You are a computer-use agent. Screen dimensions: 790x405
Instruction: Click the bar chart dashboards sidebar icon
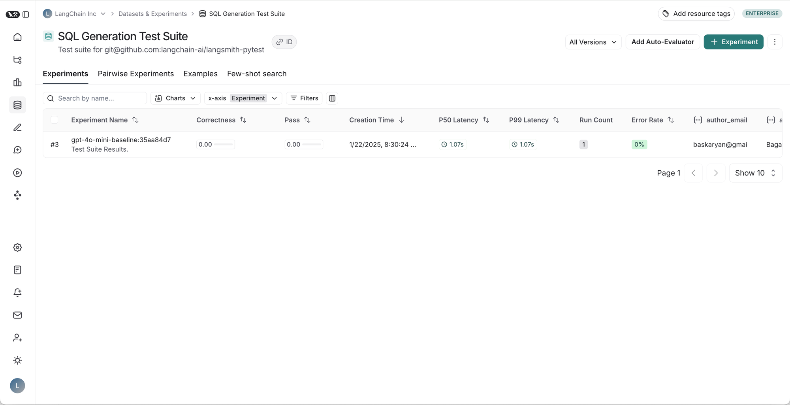[x=17, y=83]
